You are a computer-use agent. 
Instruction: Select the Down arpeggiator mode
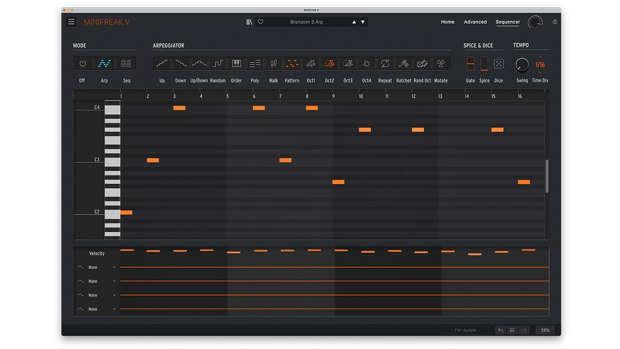click(180, 64)
